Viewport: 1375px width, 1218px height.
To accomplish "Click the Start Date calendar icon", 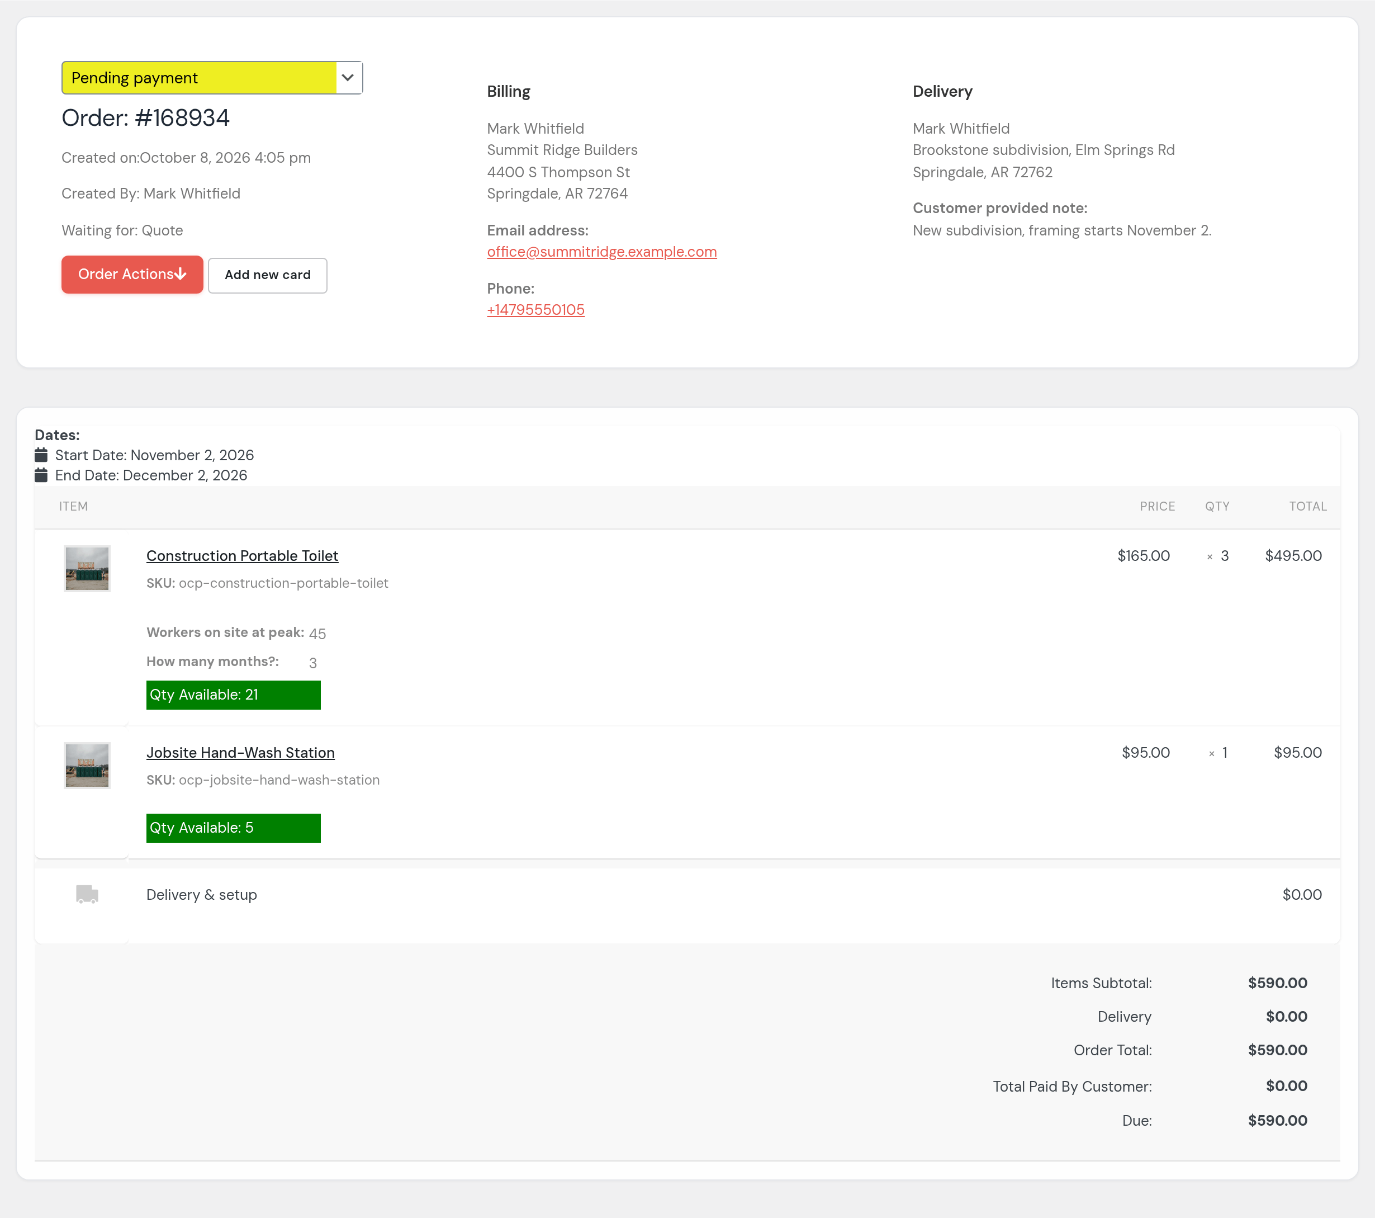I will click(x=41, y=455).
